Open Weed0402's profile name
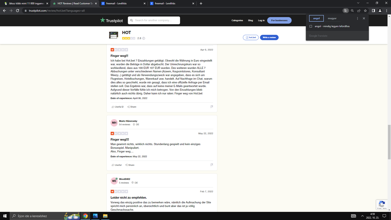 [x=125, y=179]
